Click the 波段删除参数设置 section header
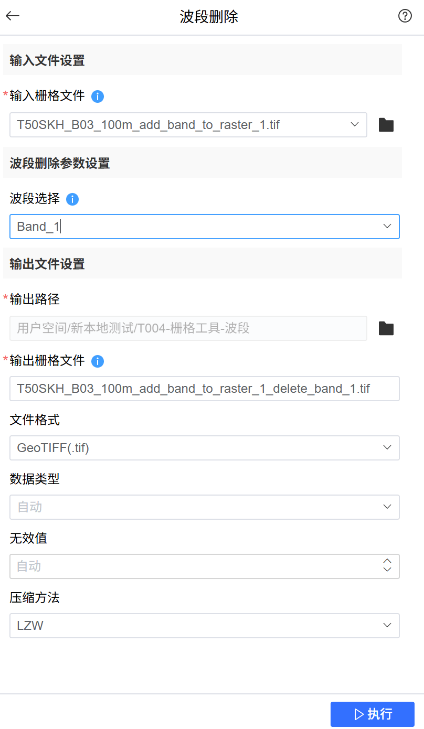The image size is (424, 729). pos(60,163)
